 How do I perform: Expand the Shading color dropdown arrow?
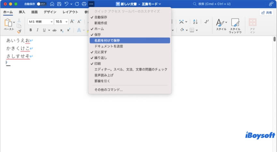(186, 30)
